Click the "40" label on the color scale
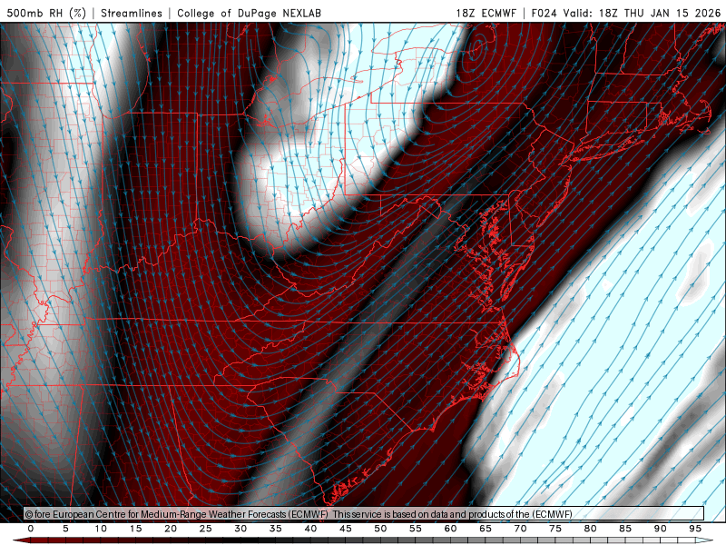726x545 pixels. pos(310,529)
